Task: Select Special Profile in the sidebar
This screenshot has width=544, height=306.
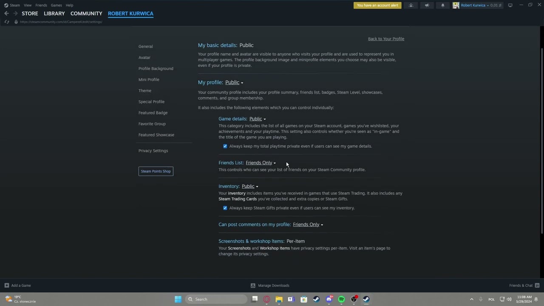Action: [151, 102]
